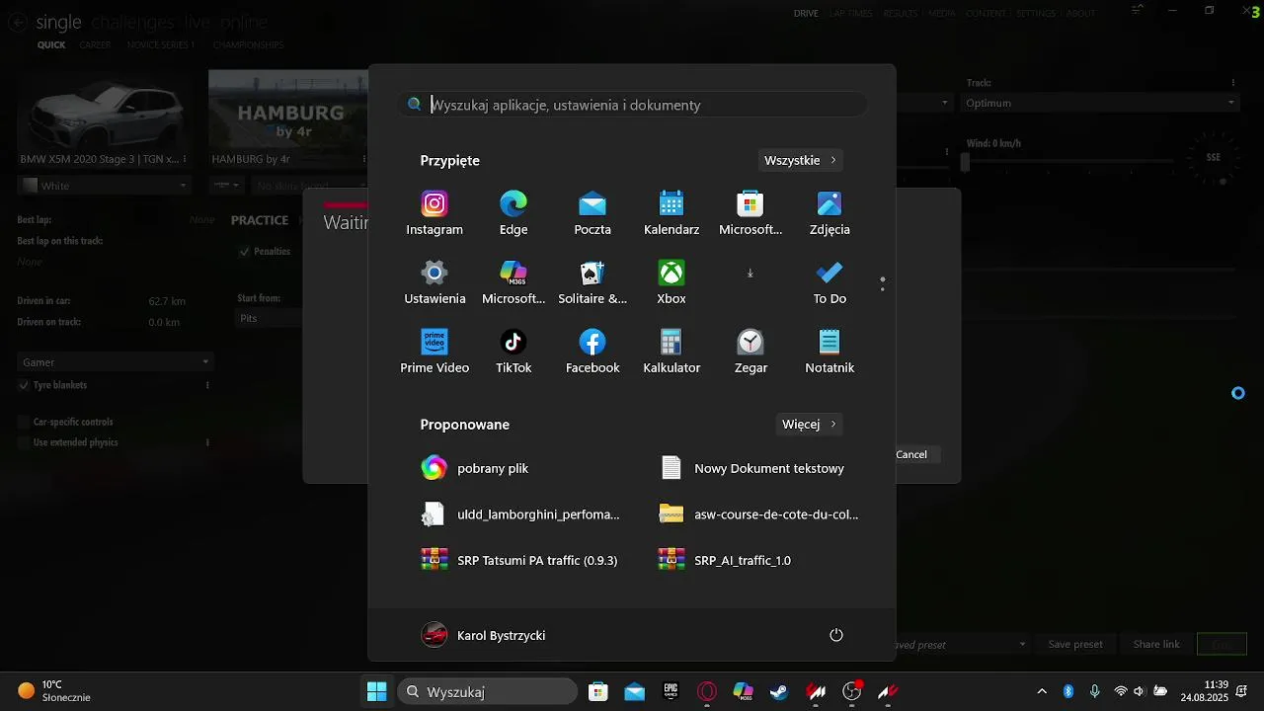Open the Zdjęcia photos app

829,213
